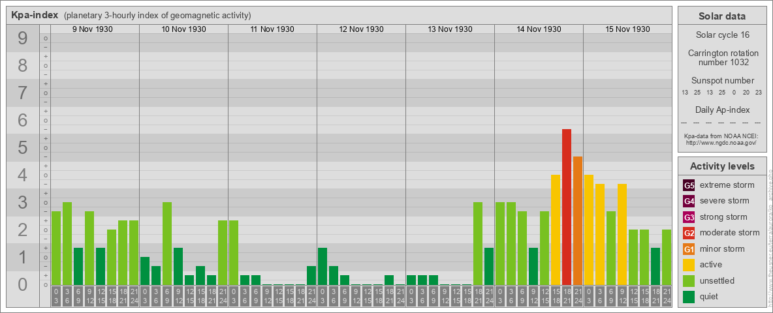Click the dark green quiet level swatch
The height and width of the screenshot is (313, 773).
(x=689, y=297)
